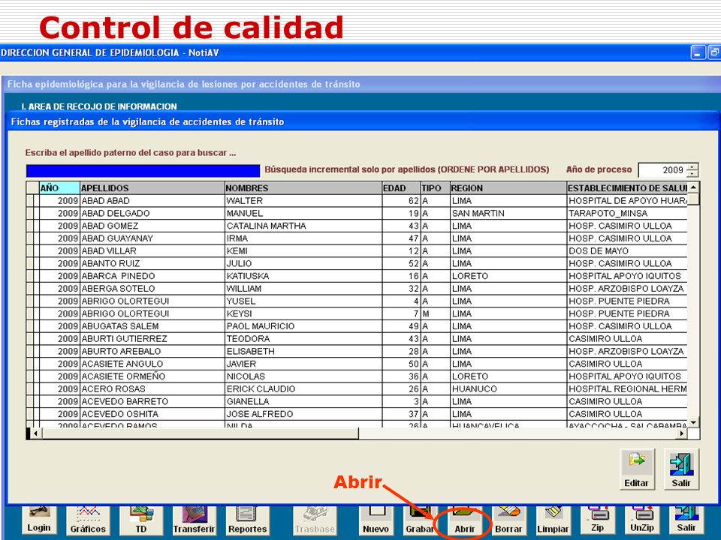Select the ACEVEDO OSHITA row
The image size is (721, 540).
(357, 414)
